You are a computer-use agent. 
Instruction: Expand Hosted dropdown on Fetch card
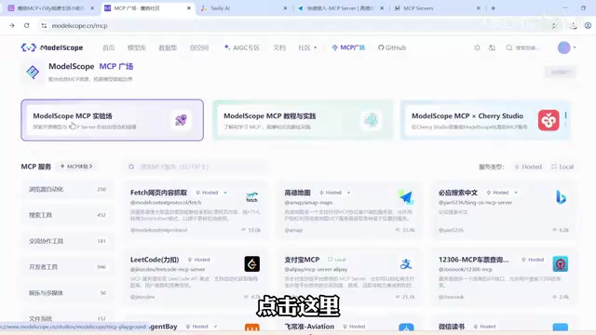click(x=225, y=193)
